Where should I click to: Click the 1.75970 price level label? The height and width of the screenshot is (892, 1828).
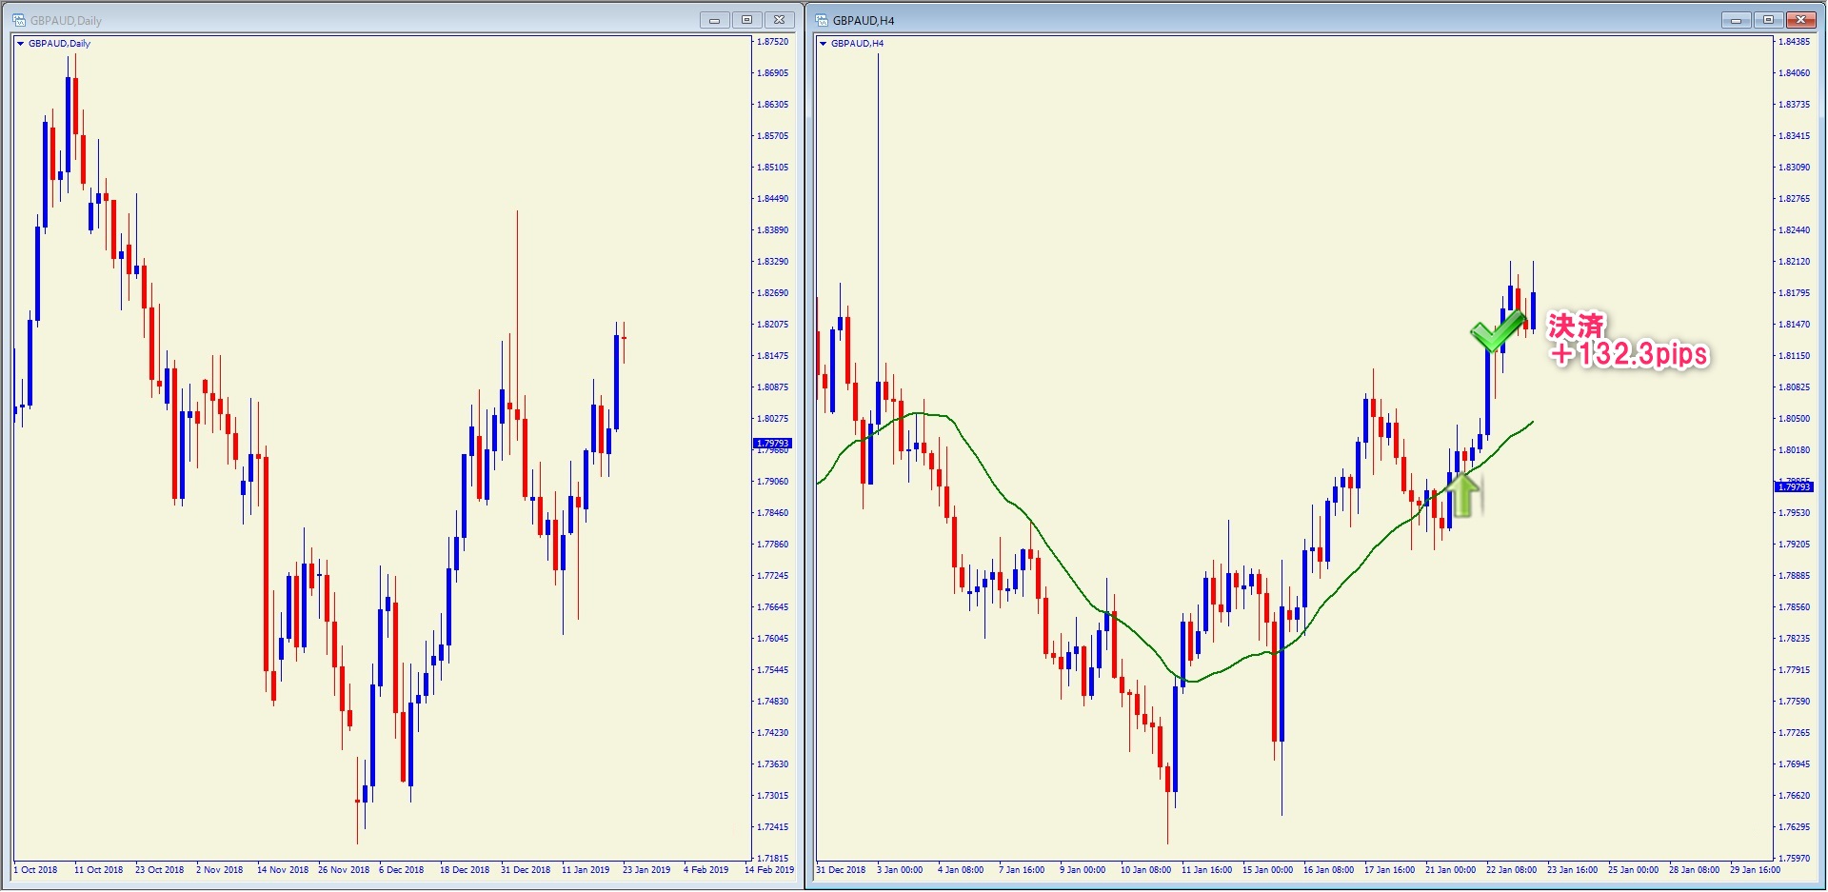click(x=1795, y=859)
